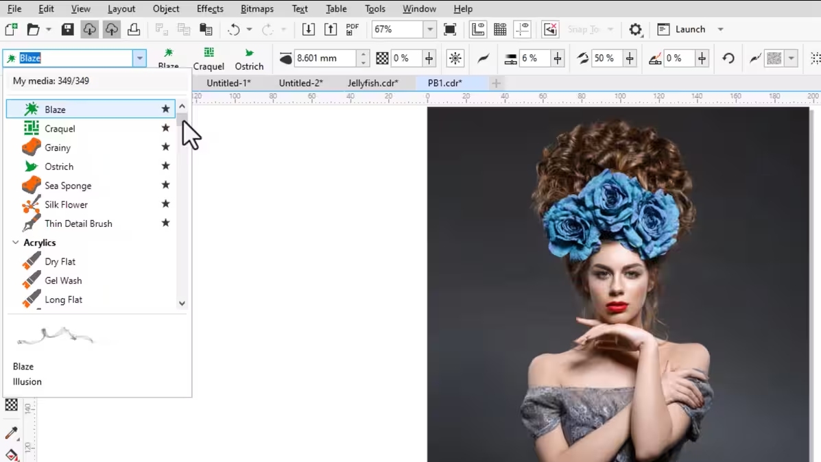
Task: Click the reset brush settings arrow icon
Action: click(x=728, y=59)
